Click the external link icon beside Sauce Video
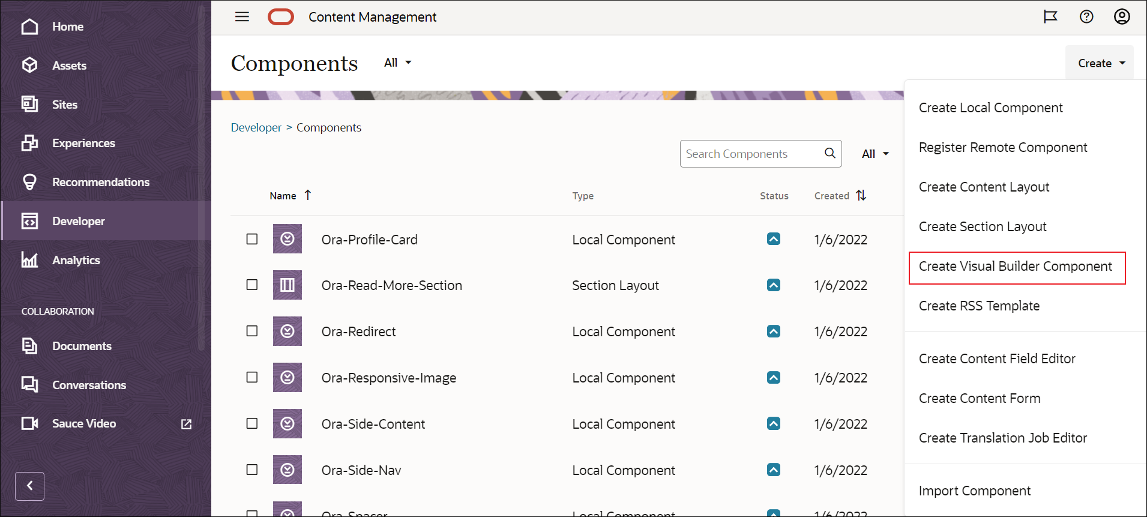1147x517 pixels. [x=187, y=424]
